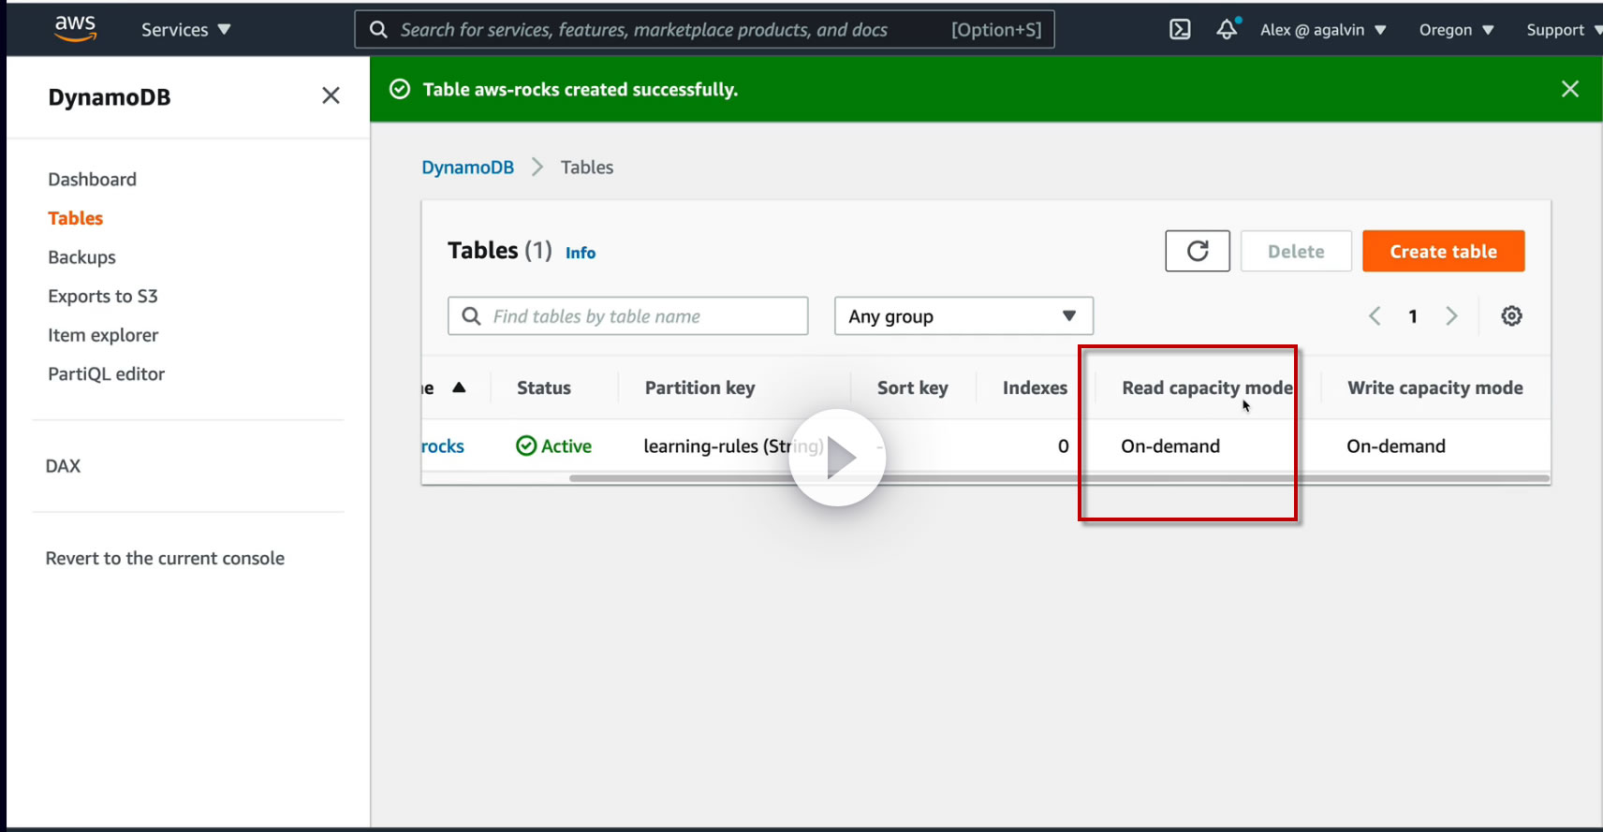This screenshot has width=1603, height=832.
Task: Open DAX in the sidebar
Action: click(63, 466)
